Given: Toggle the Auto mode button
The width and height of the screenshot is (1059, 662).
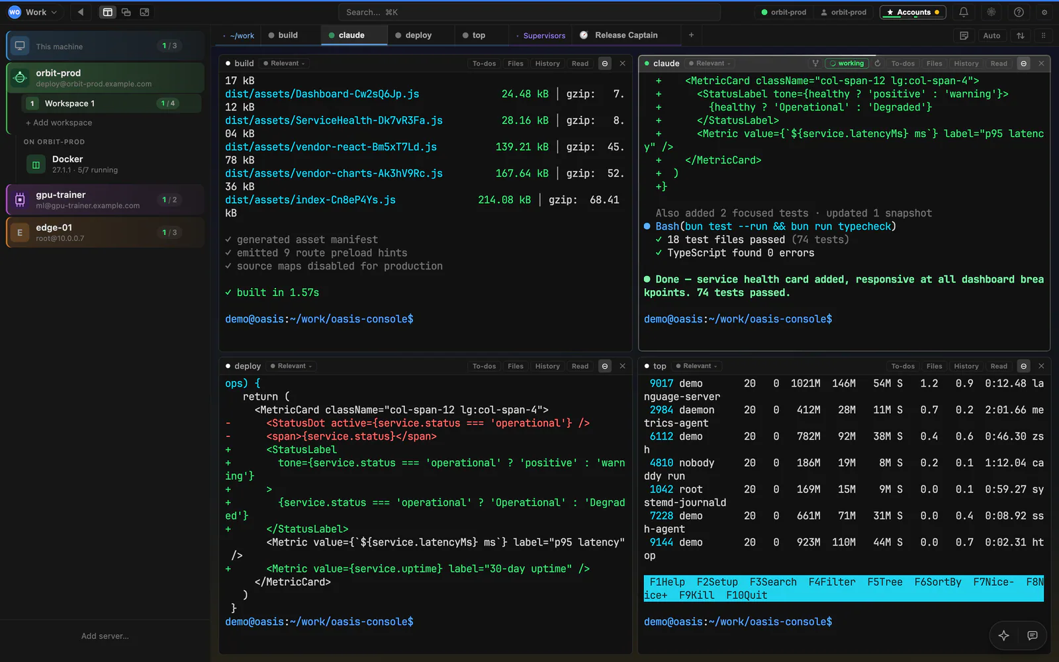Looking at the screenshot, I should point(991,36).
